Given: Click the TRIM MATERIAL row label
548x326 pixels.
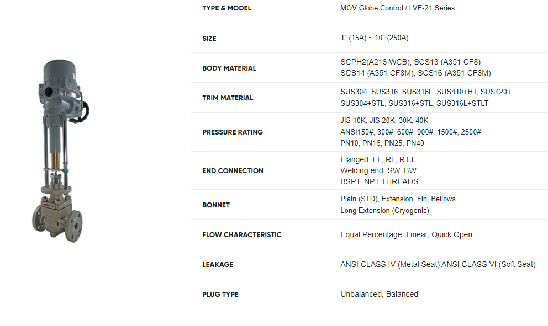Looking at the screenshot, I should (228, 98).
